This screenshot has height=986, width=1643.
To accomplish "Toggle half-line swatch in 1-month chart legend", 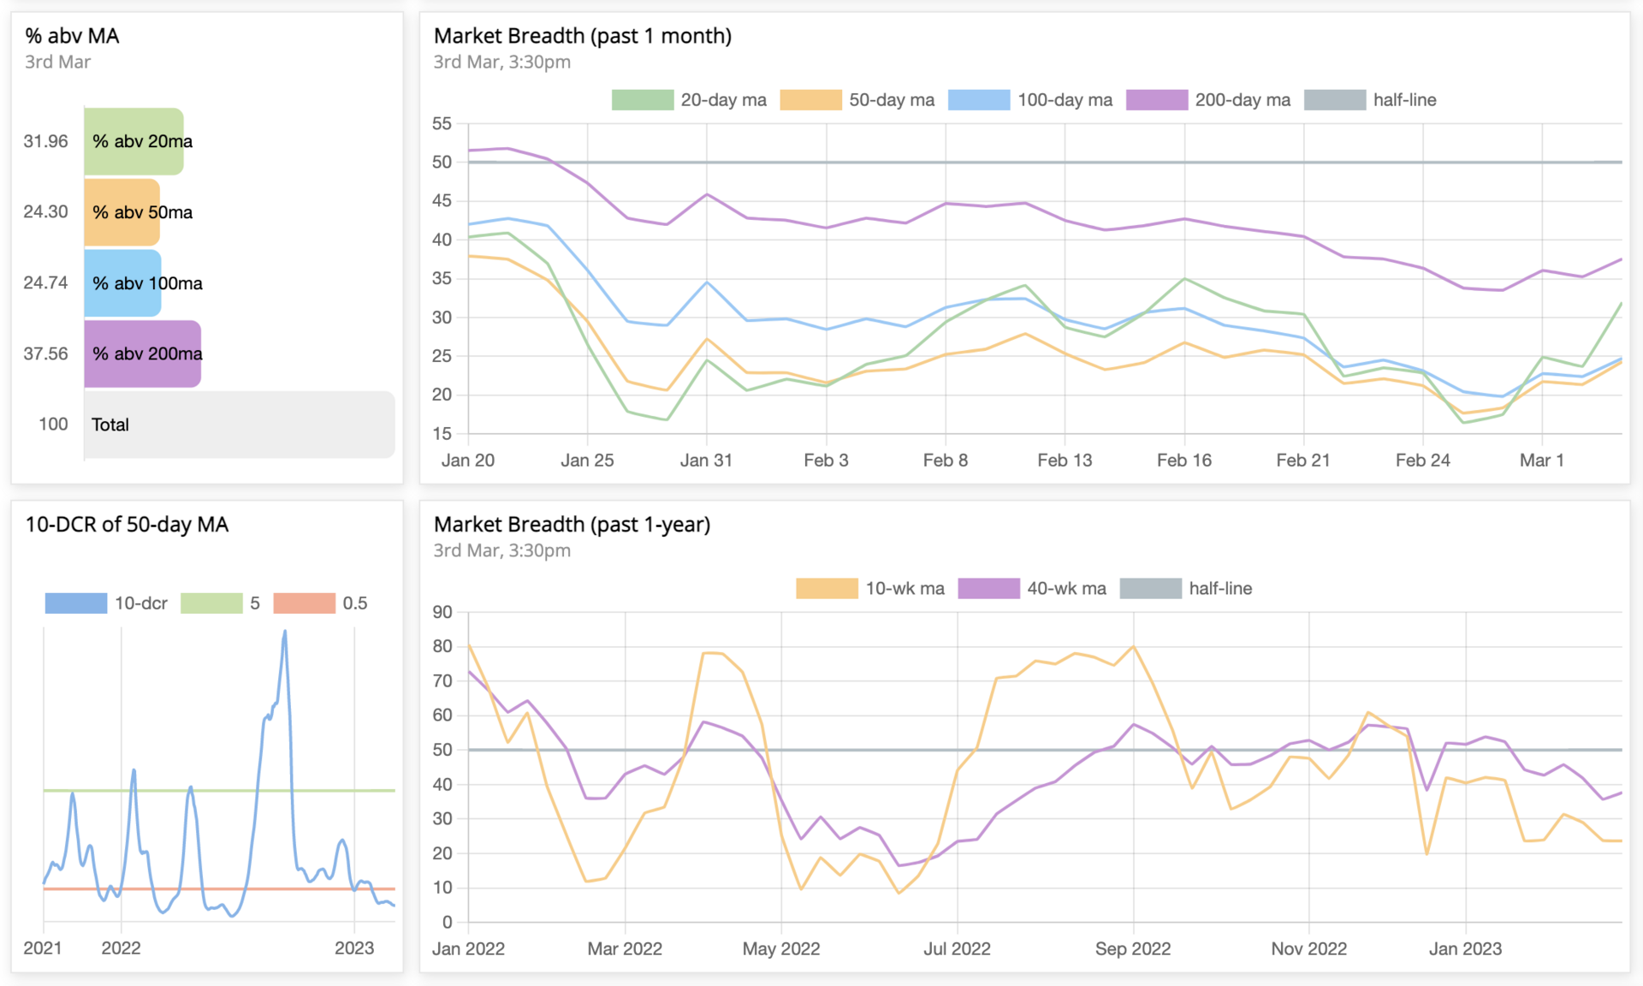I will 1335,100.
